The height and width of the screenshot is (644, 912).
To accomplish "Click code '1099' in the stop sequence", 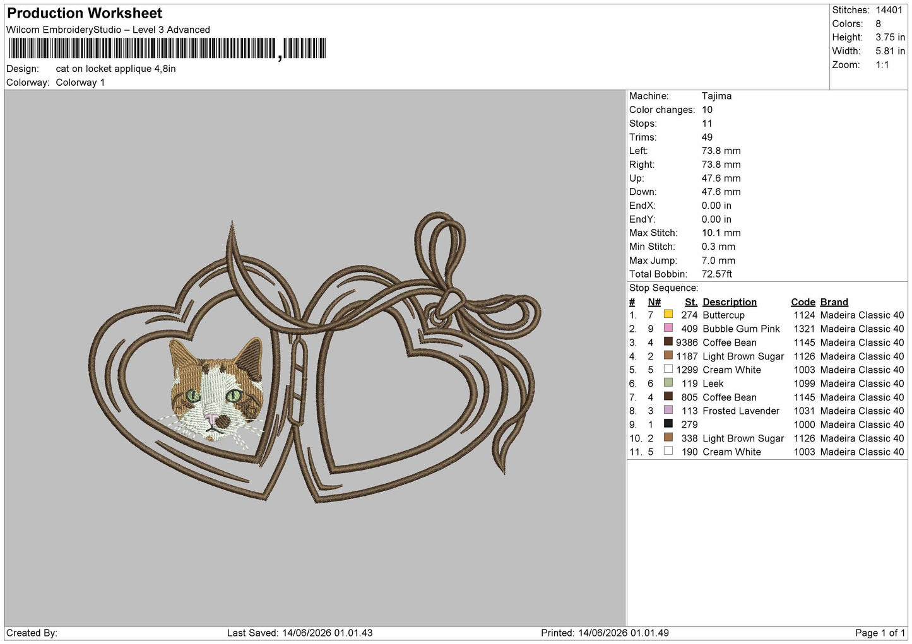I will (x=804, y=383).
